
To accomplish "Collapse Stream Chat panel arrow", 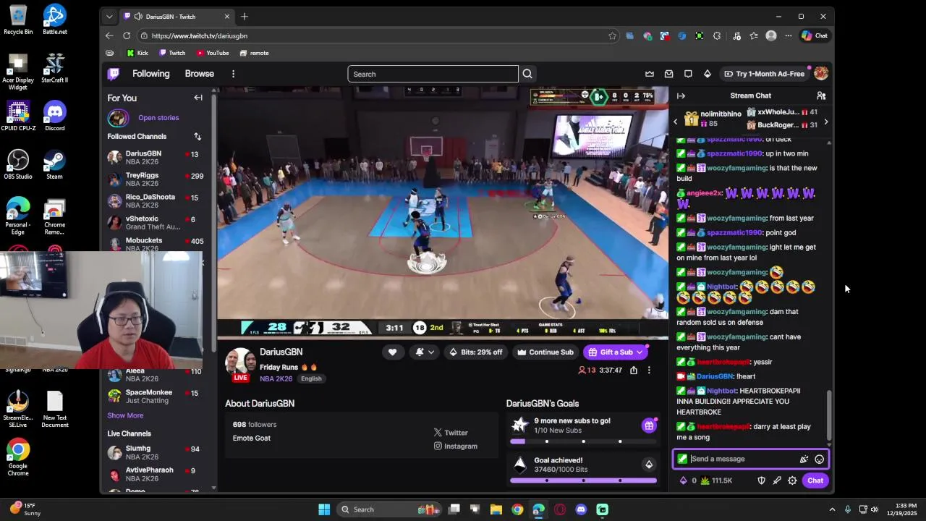I will [681, 96].
